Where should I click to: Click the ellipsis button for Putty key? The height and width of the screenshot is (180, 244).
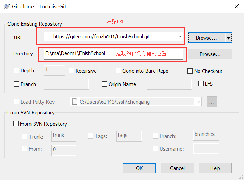(x=211, y=102)
